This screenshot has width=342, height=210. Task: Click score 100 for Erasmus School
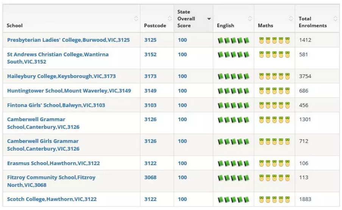[x=182, y=163]
